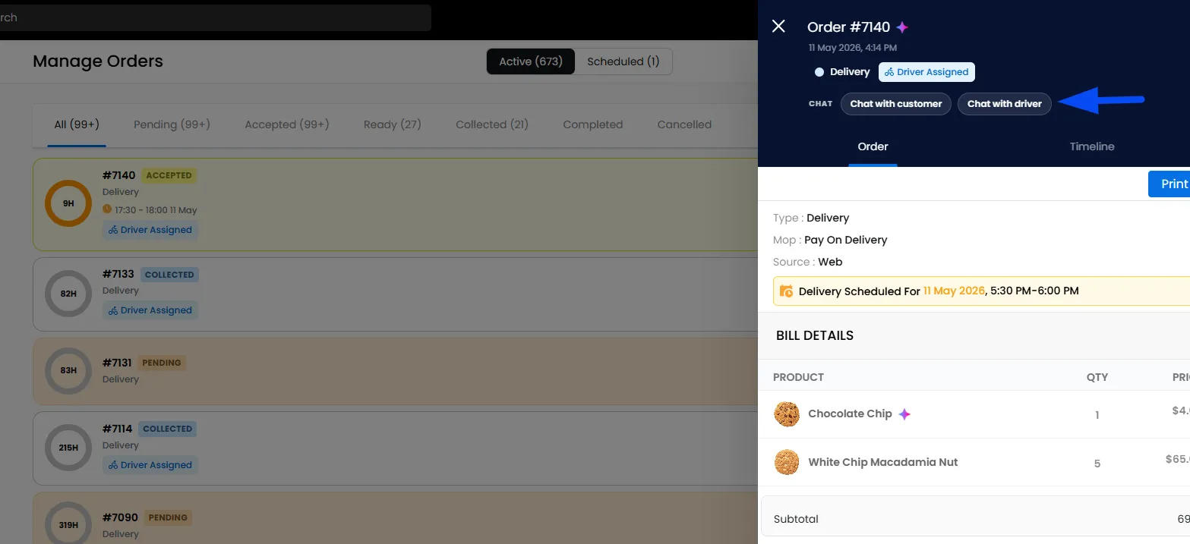
Task: Click the Chocolate Chip product name
Action: pos(850,414)
